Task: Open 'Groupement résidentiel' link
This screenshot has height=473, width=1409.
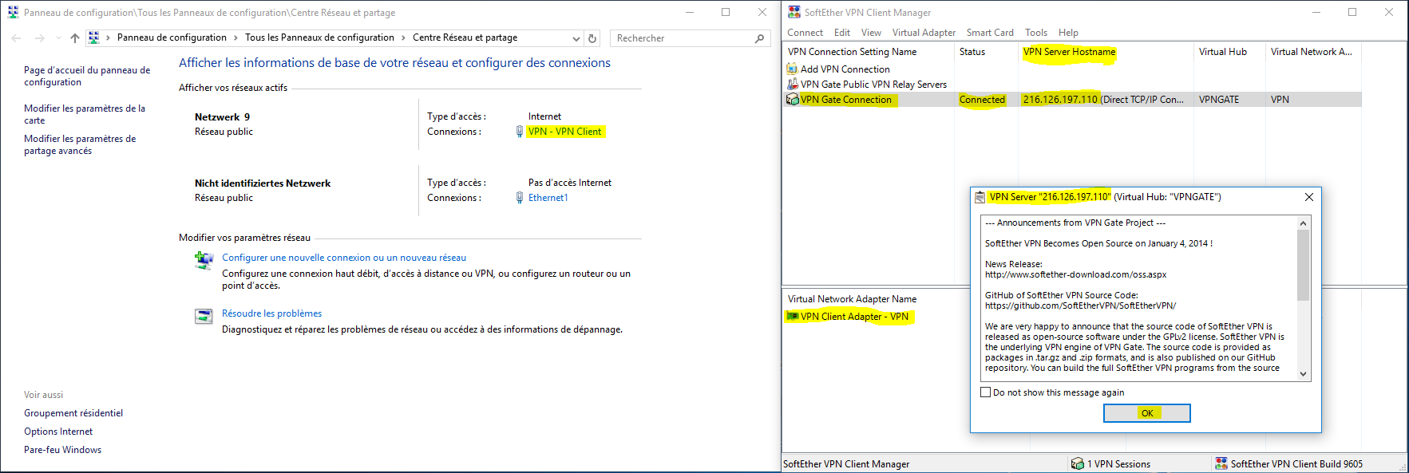Action: [x=73, y=413]
